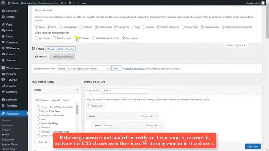The width and height of the screenshot is (269, 151).
Task: Toggle the Landing Pages screen option
Action: pos(60,27)
